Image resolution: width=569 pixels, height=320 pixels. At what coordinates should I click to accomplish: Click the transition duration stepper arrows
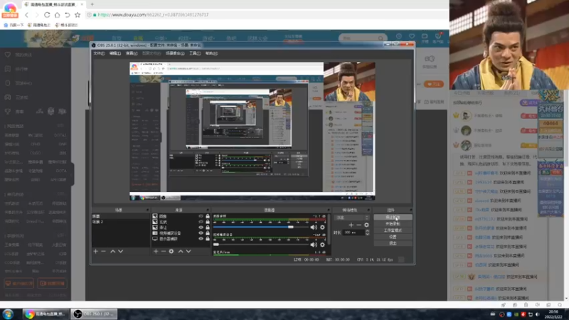(x=367, y=233)
